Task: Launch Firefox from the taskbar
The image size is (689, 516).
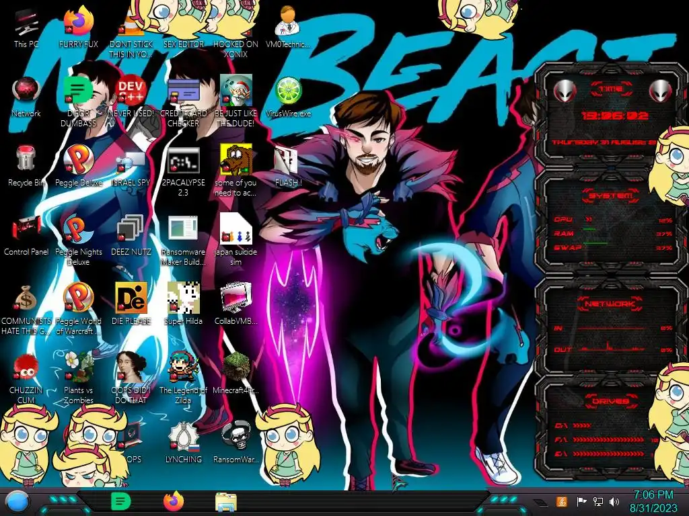Action: point(174,501)
